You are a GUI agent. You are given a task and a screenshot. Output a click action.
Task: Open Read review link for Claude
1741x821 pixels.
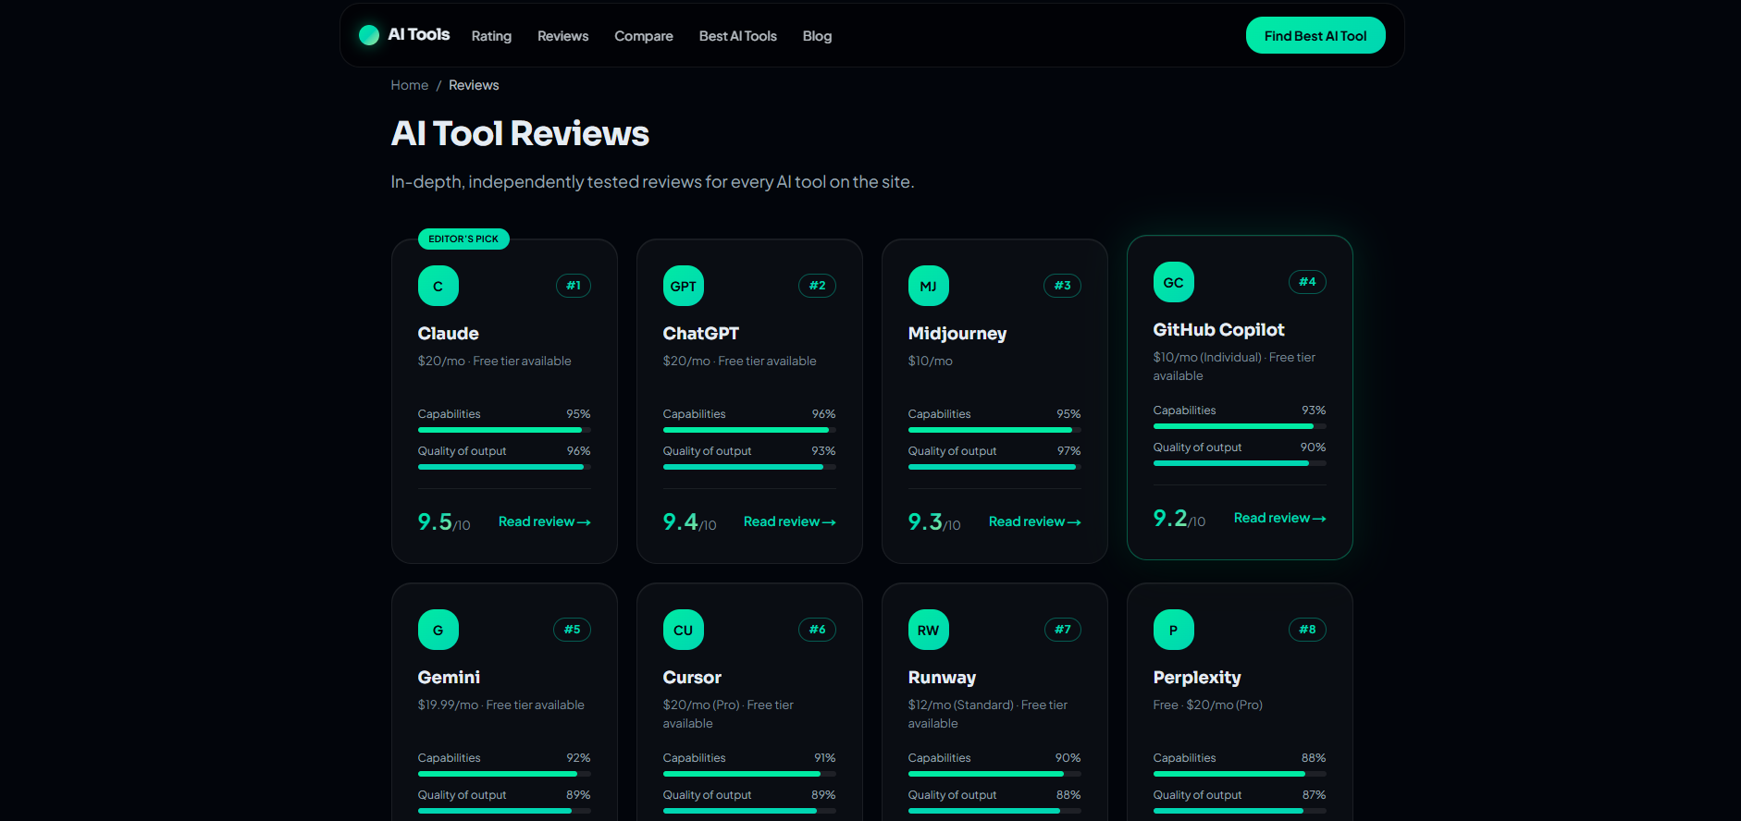(x=545, y=521)
